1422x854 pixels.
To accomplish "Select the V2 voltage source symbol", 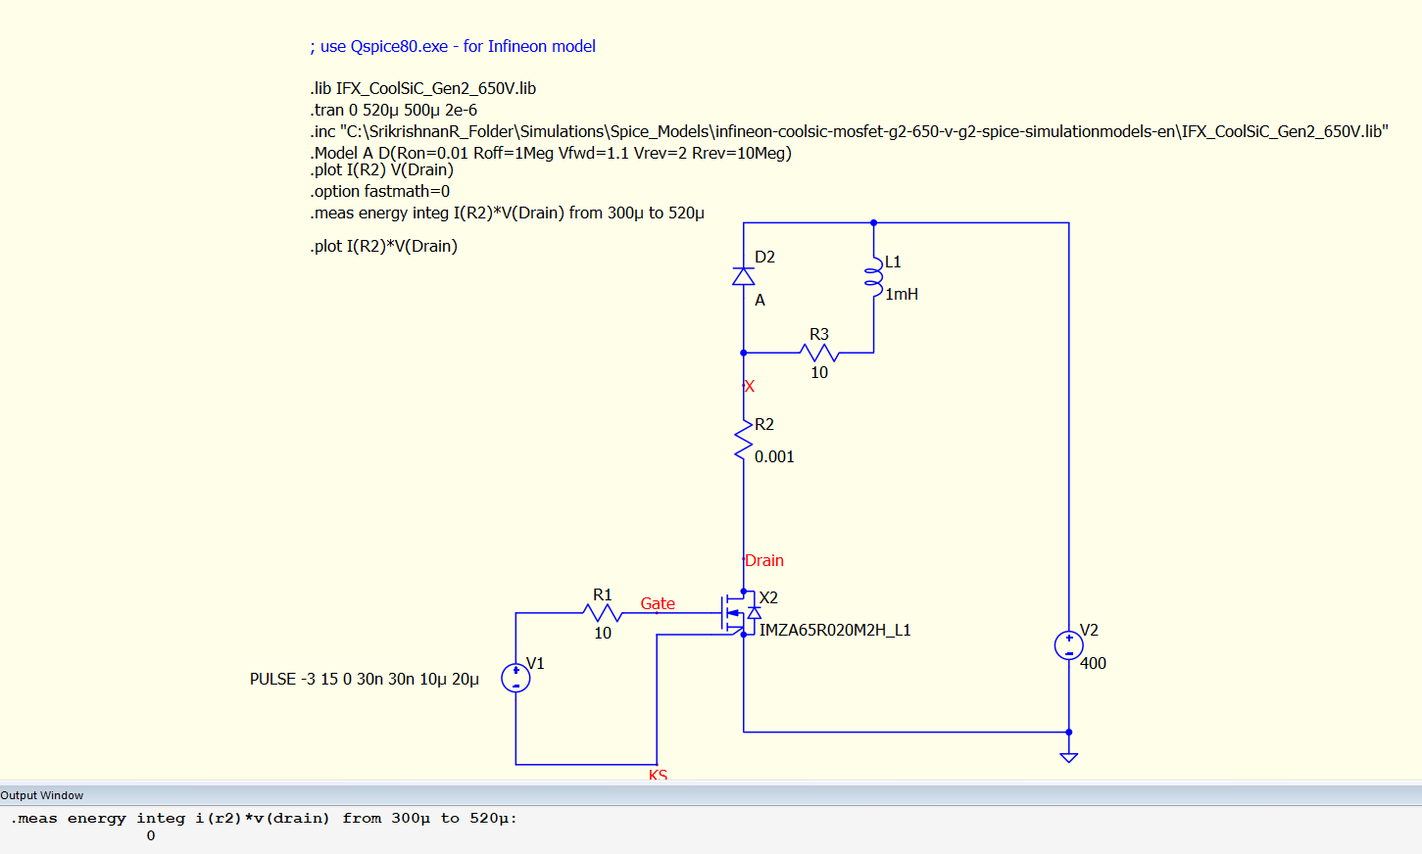I will [1068, 645].
